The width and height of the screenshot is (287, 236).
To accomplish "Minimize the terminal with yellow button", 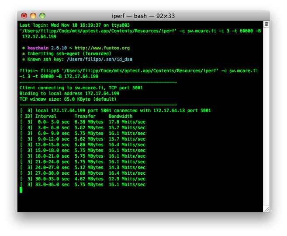I will point(33,16).
